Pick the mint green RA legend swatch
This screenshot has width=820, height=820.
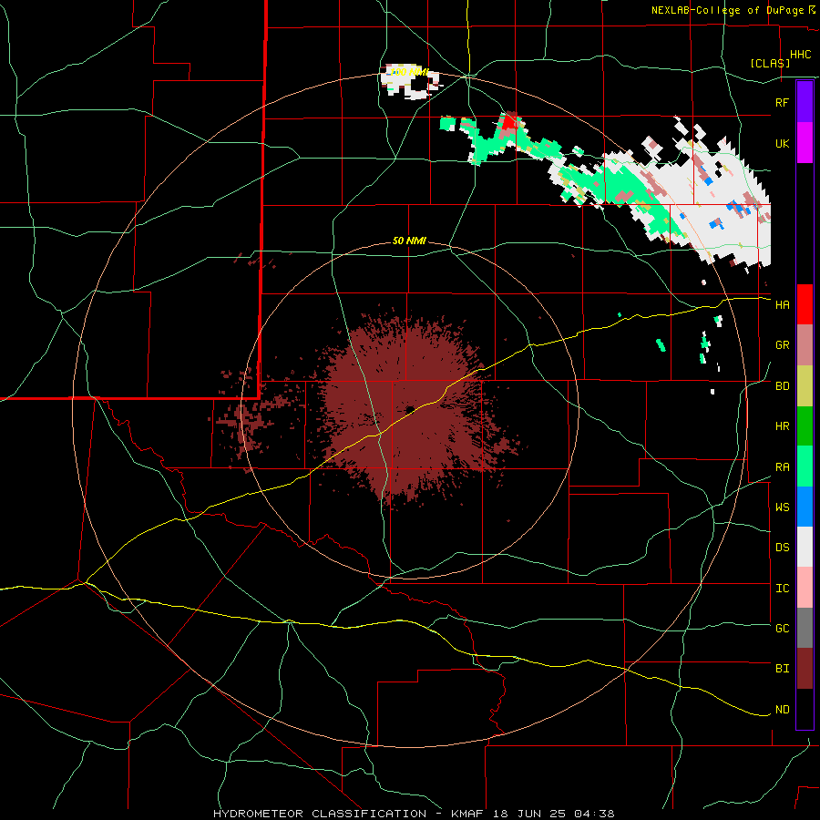(x=805, y=466)
